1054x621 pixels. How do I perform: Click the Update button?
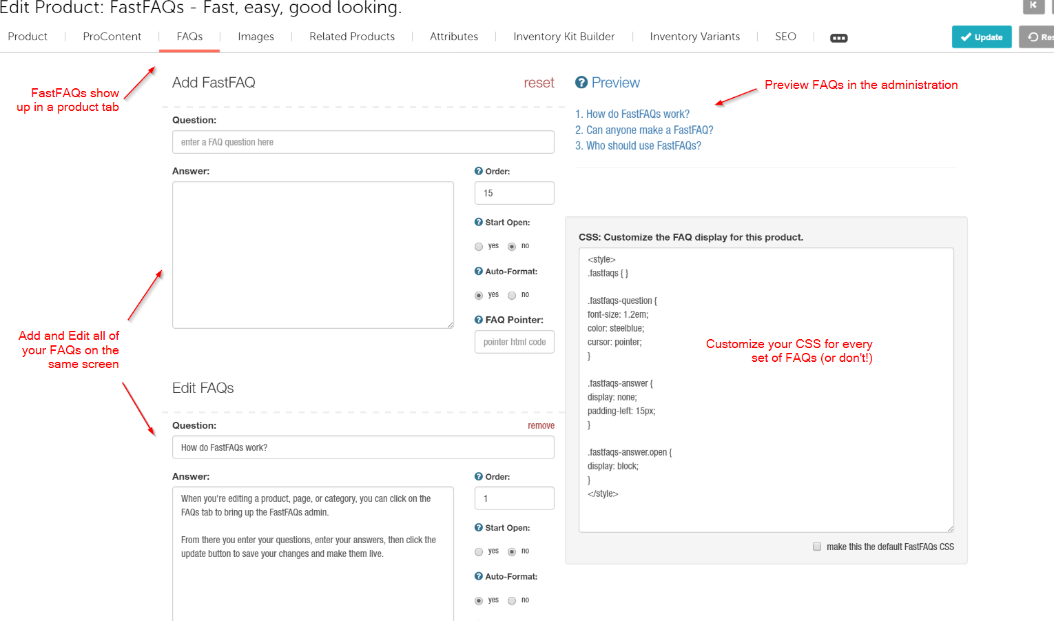pos(982,37)
